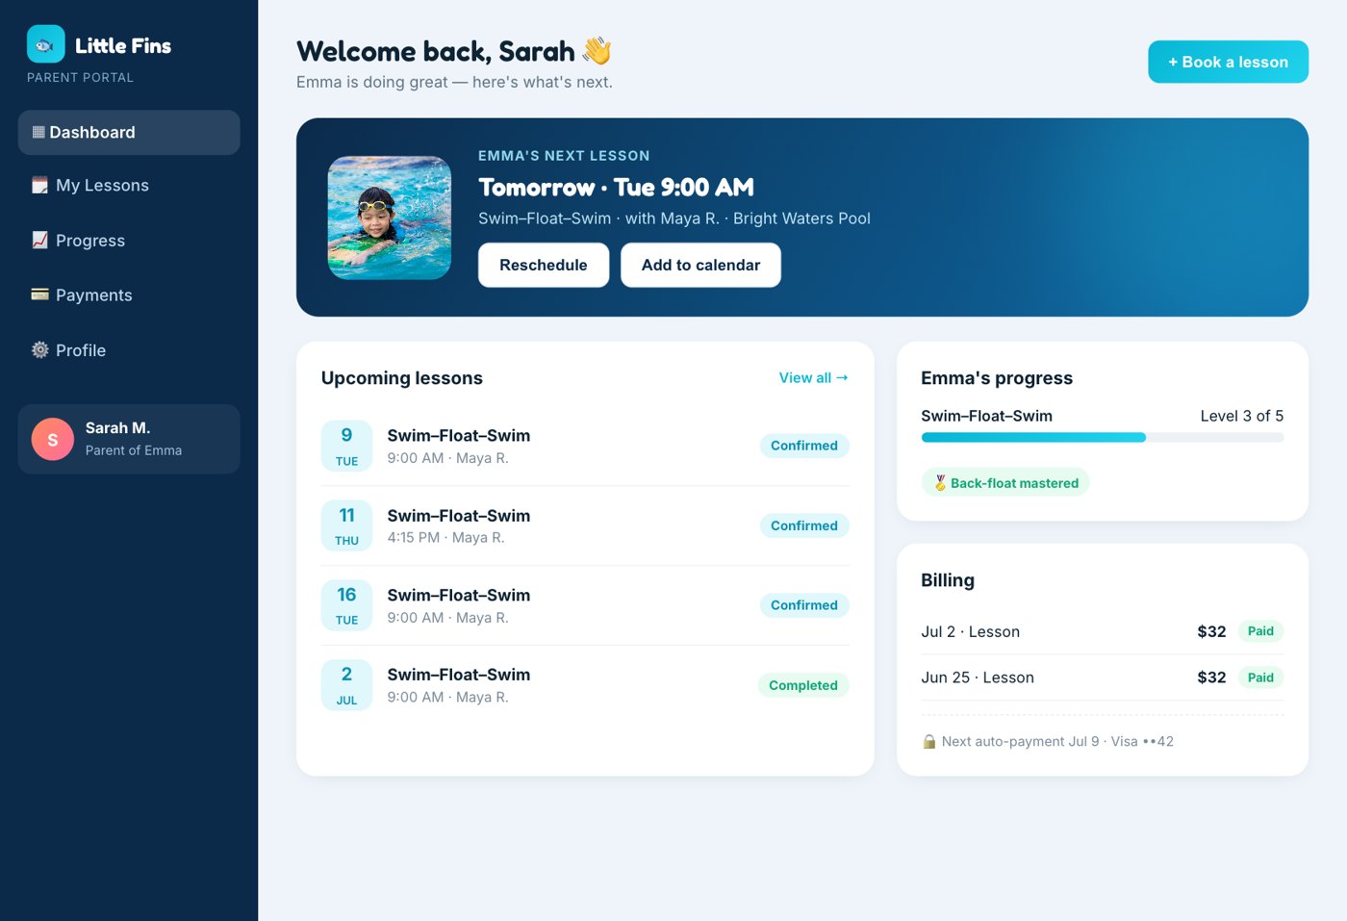Click the lock icon beside auto-payment note
The width and height of the screenshot is (1347, 921).
[x=929, y=741]
